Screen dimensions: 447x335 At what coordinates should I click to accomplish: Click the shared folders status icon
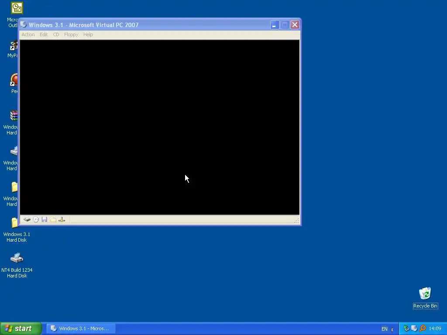click(53, 219)
